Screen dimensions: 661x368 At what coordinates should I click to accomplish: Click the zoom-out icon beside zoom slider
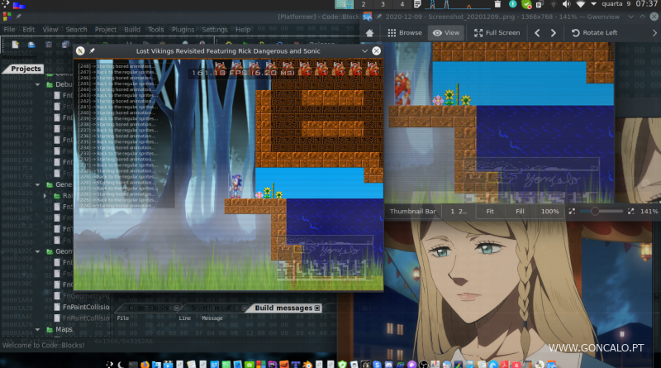(572, 211)
